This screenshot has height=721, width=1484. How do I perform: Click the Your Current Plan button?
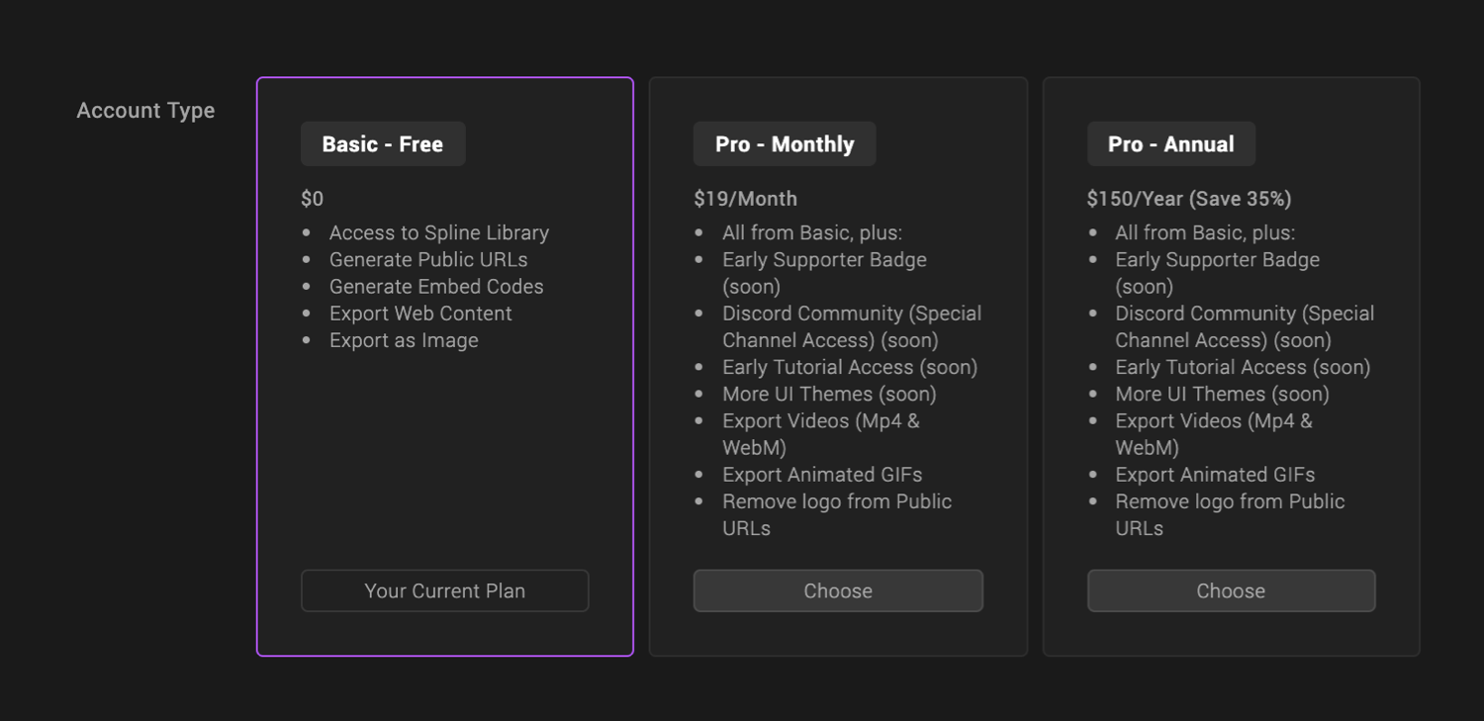444,590
